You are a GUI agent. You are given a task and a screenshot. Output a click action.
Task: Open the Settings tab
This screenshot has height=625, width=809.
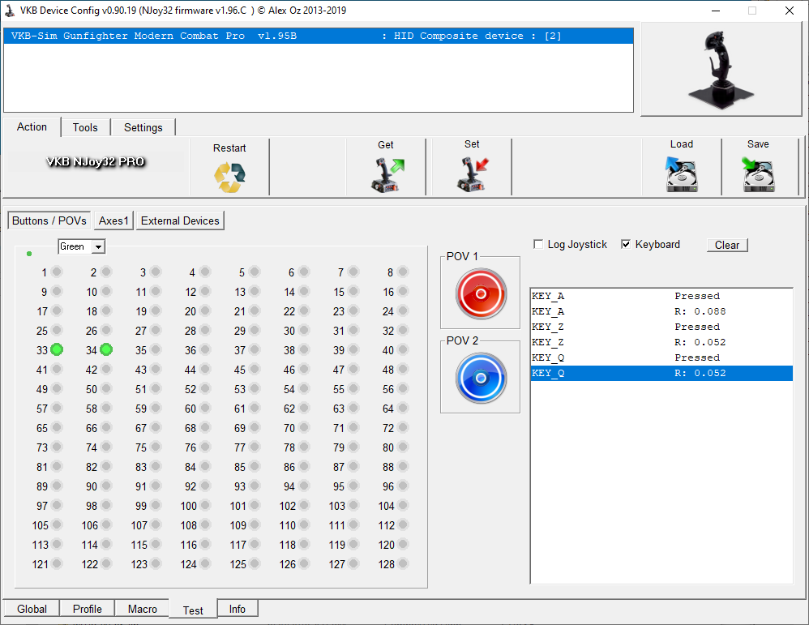pyautogui.click(x=143, y=127)
